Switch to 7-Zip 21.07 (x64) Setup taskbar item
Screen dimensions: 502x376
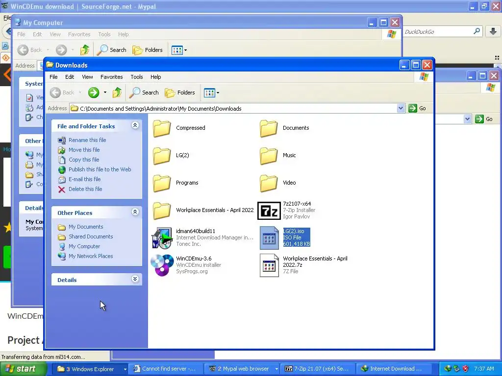tap(317, 369)
